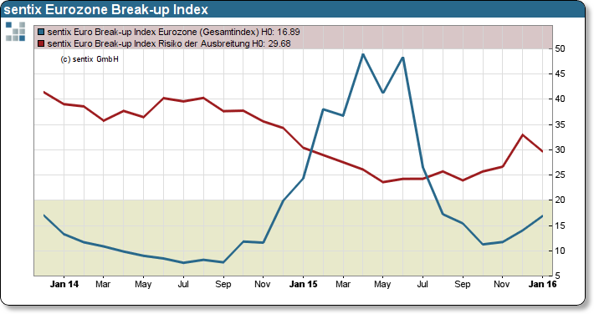Click the red line's December 2015 peak

coord(522,134)
